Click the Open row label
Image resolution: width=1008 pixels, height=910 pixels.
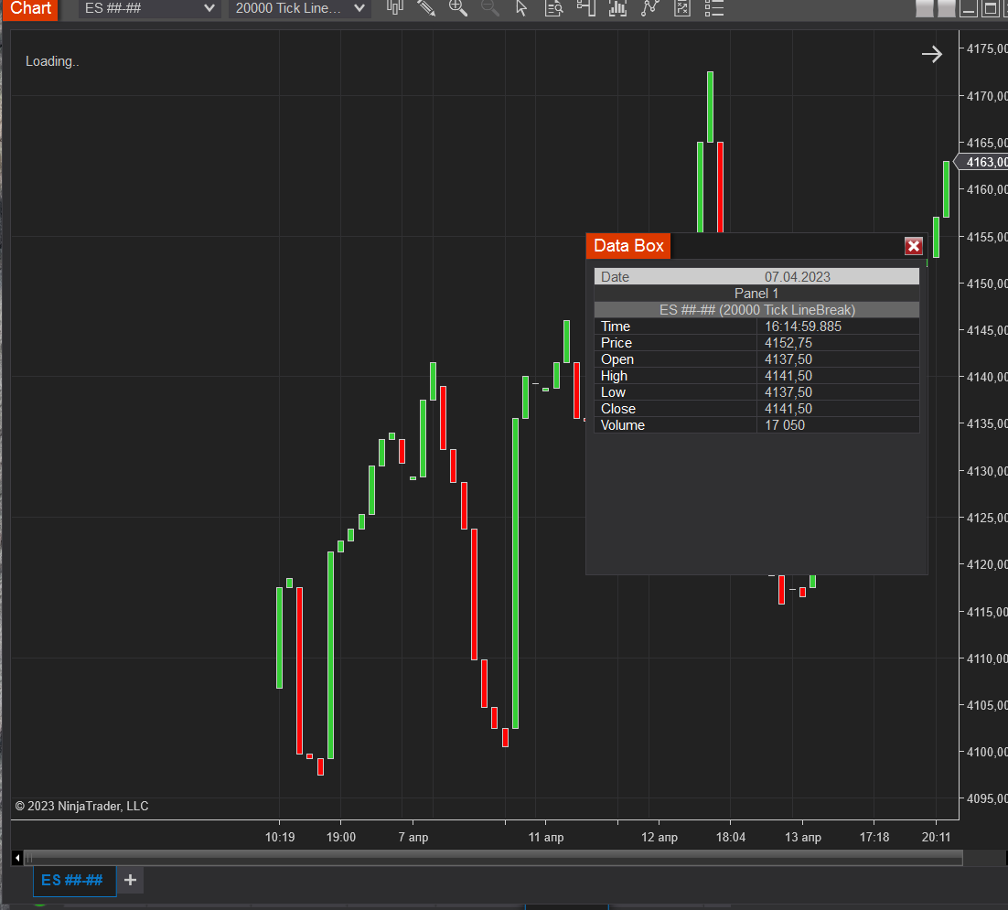tap(617, 360)
